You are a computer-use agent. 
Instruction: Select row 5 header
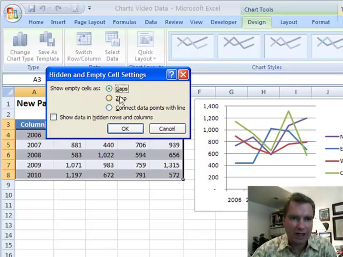tap(8, 145)
